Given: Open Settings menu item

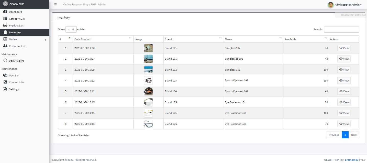Looking at the screenshot, I should tap(25, 89).
